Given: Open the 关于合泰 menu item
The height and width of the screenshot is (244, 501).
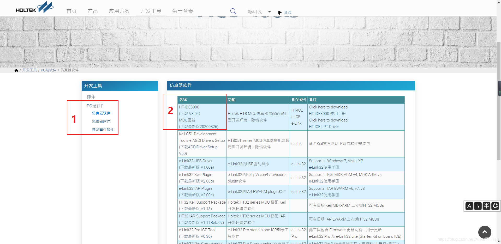Looking at the screenshot, I should [x=183, y=11].
